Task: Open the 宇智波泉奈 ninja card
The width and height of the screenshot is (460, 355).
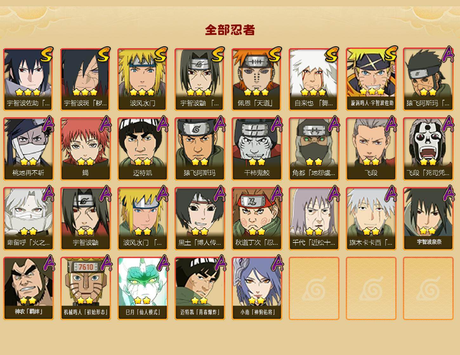Action: [x=428, y=219]
